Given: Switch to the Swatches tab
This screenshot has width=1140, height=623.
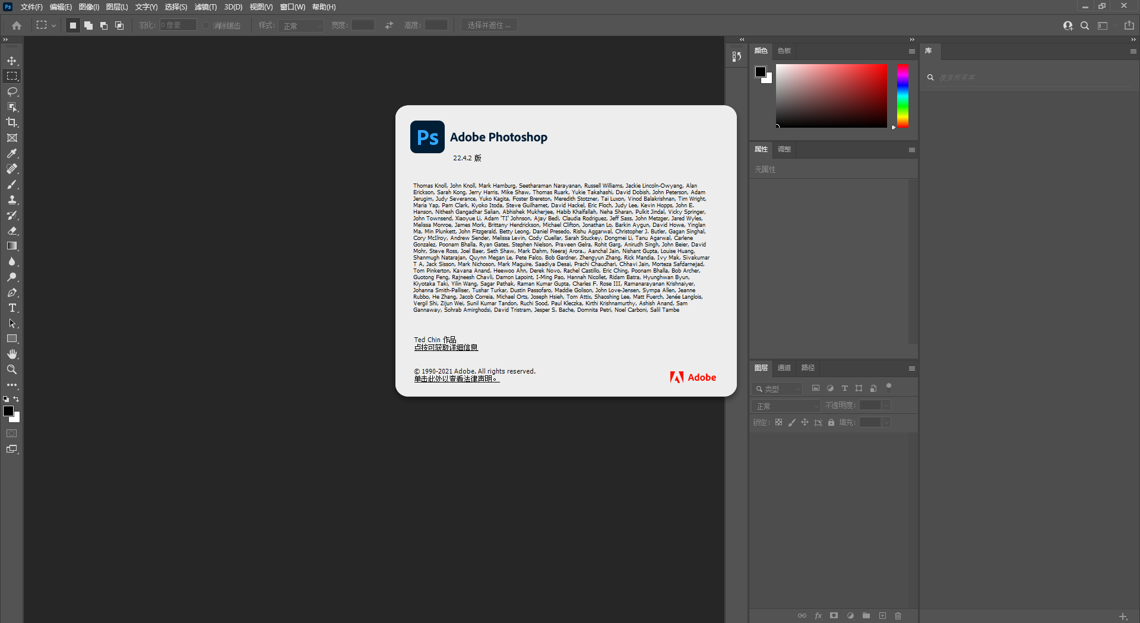Looking at the screenshot, I should click(x=784, y=51).
